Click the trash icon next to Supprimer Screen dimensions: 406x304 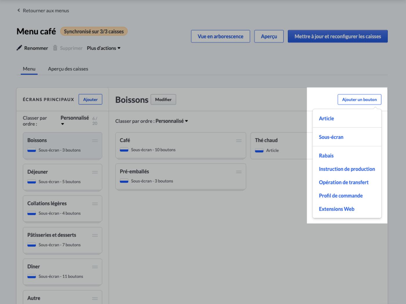pos(55,48)
